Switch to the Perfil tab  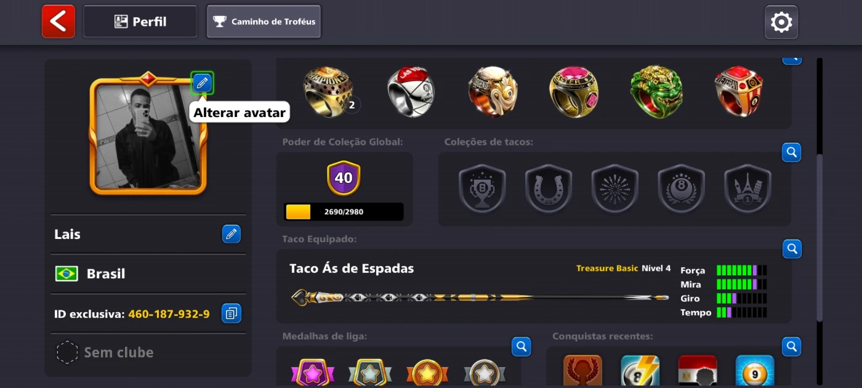click(x=140, y=22)
